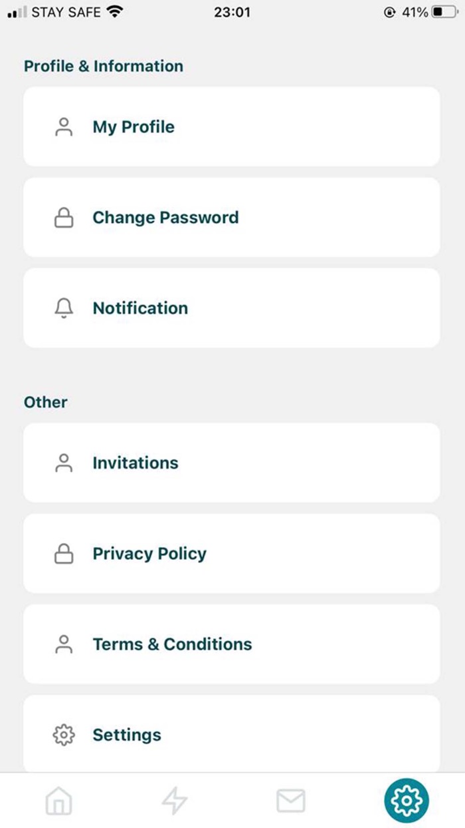Image resolution: width=465 pixels, height=828 pixels.
Task: Select the padlock icon next to Change Password
Action: point(64,217)
